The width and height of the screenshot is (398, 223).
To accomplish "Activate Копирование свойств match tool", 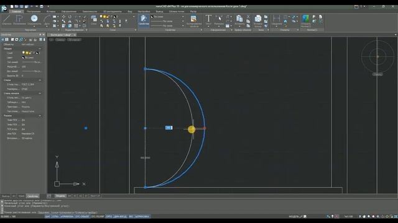I will click(194, 20).
